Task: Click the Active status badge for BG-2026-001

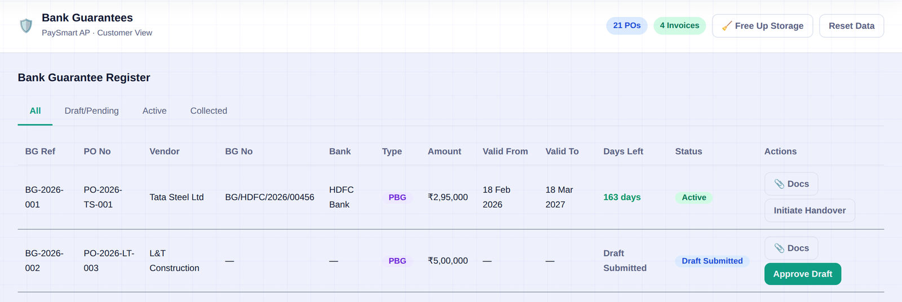Action: [694, 197]
